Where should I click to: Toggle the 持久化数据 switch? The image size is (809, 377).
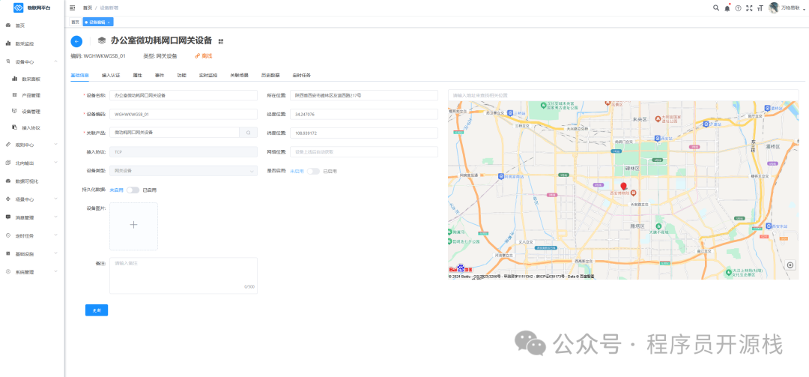(133, 190)
